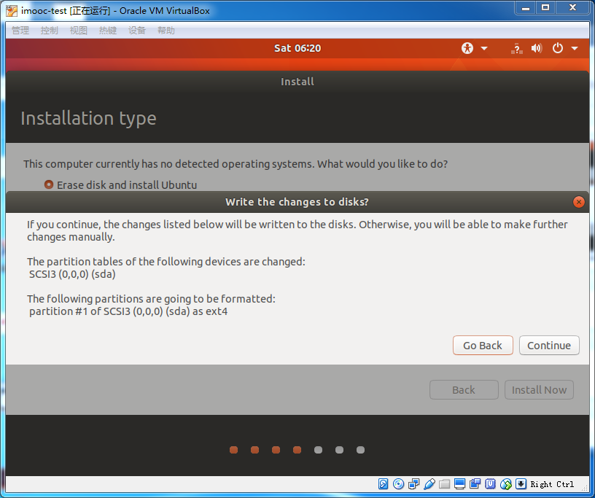Open the 设备 menu
The height and width of the screenshot is (498, 595).
[137, 31]
